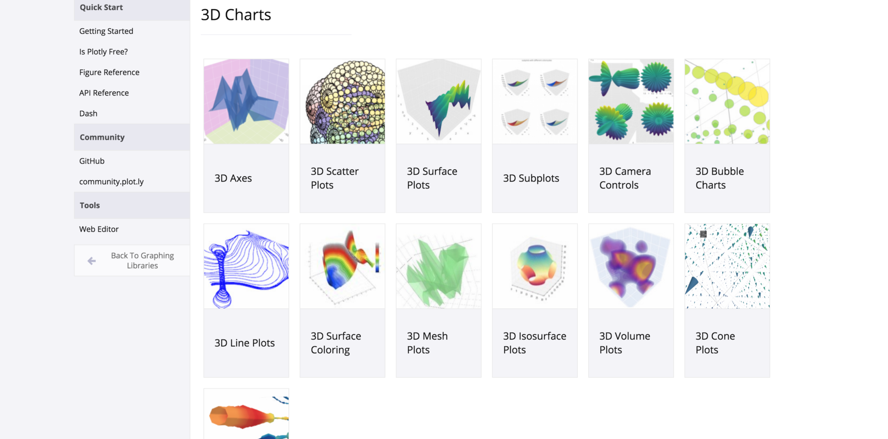Screen dimensions: 888x439
Task: Open the Is Plotly Free? link
Action: 104,52
